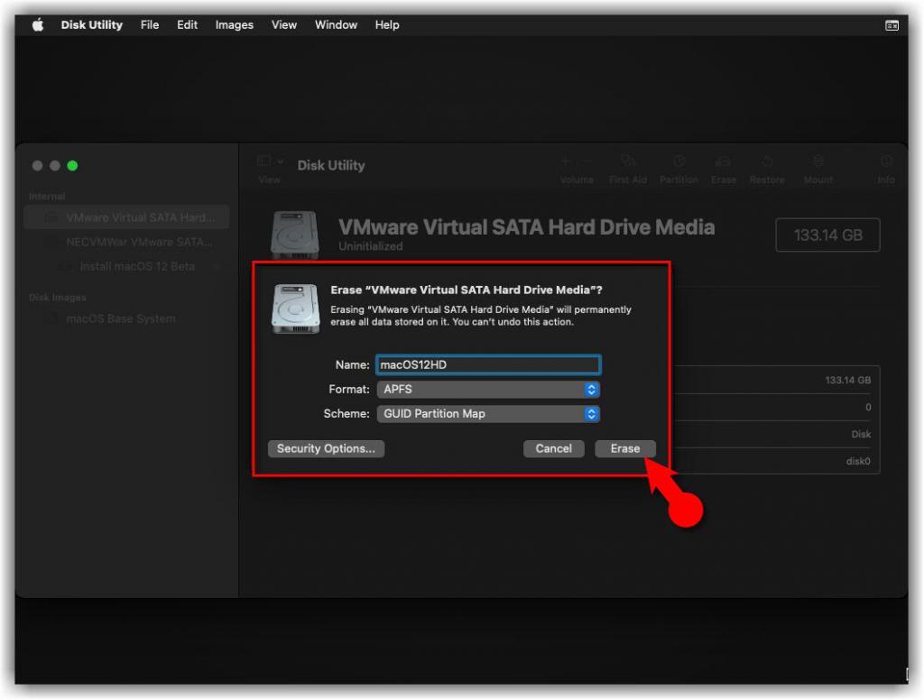Open the View menu in the menu bar
924x700 pixels.
point(283,24)
